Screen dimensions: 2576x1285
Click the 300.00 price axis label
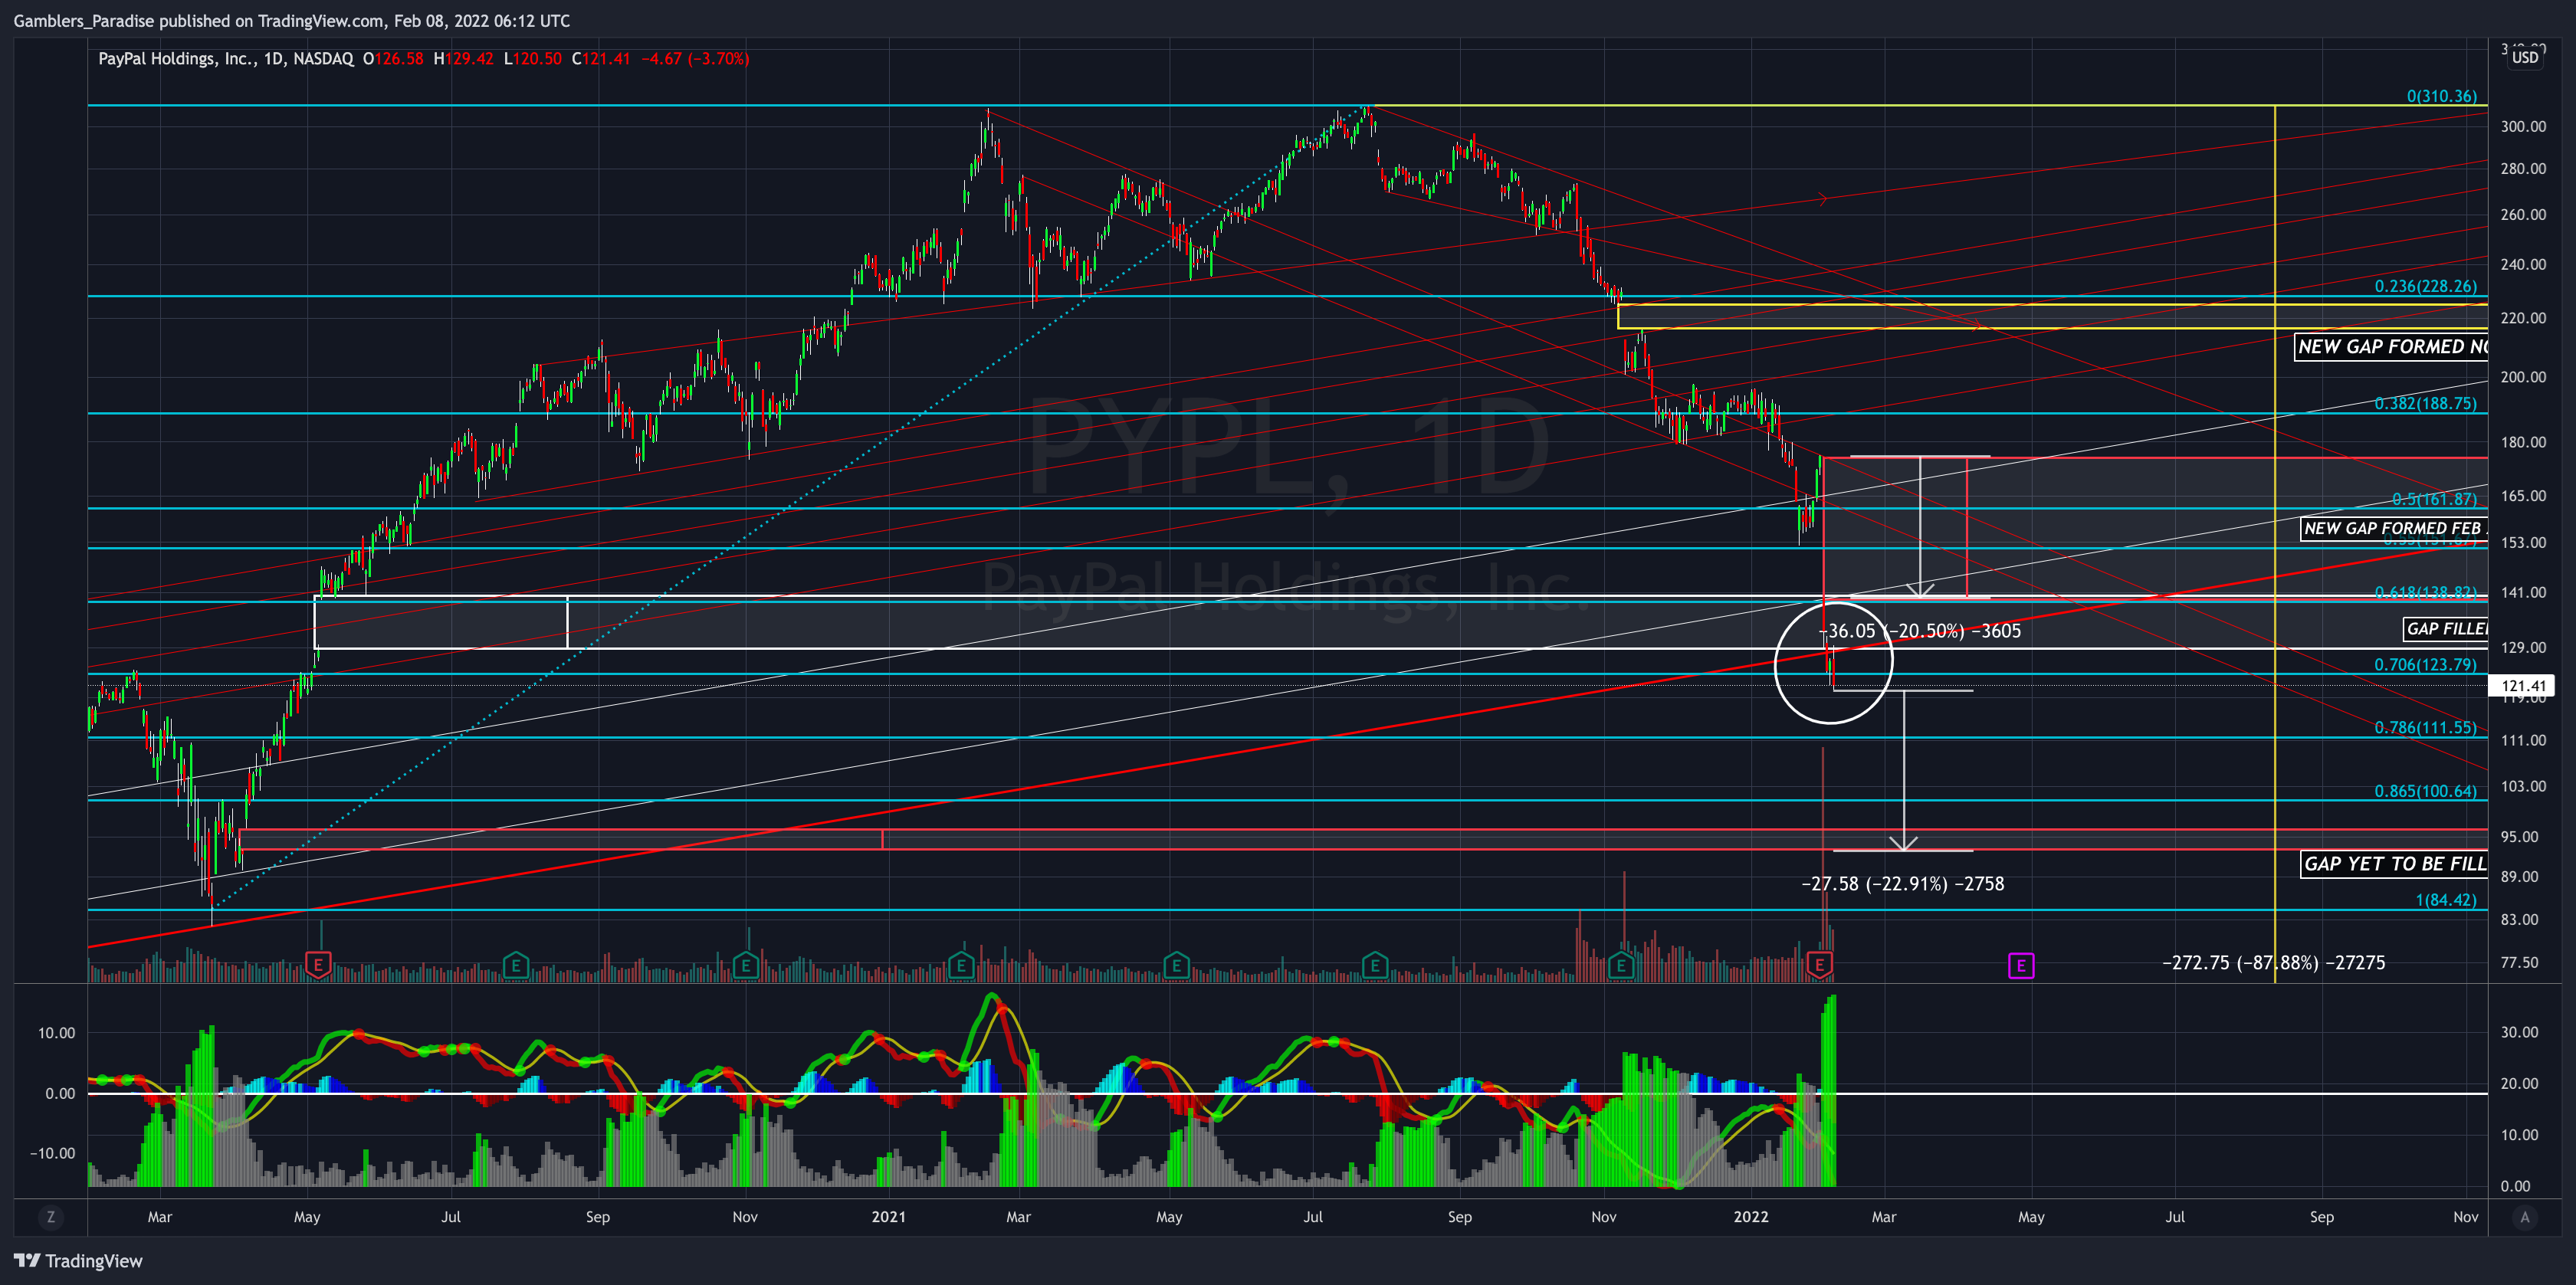[2523, 127]
